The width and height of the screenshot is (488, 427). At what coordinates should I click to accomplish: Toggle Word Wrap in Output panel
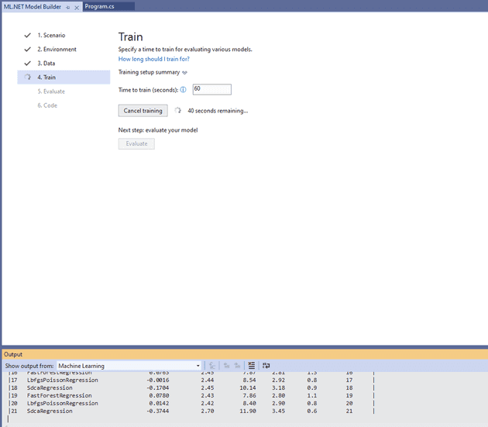point(266,365)
